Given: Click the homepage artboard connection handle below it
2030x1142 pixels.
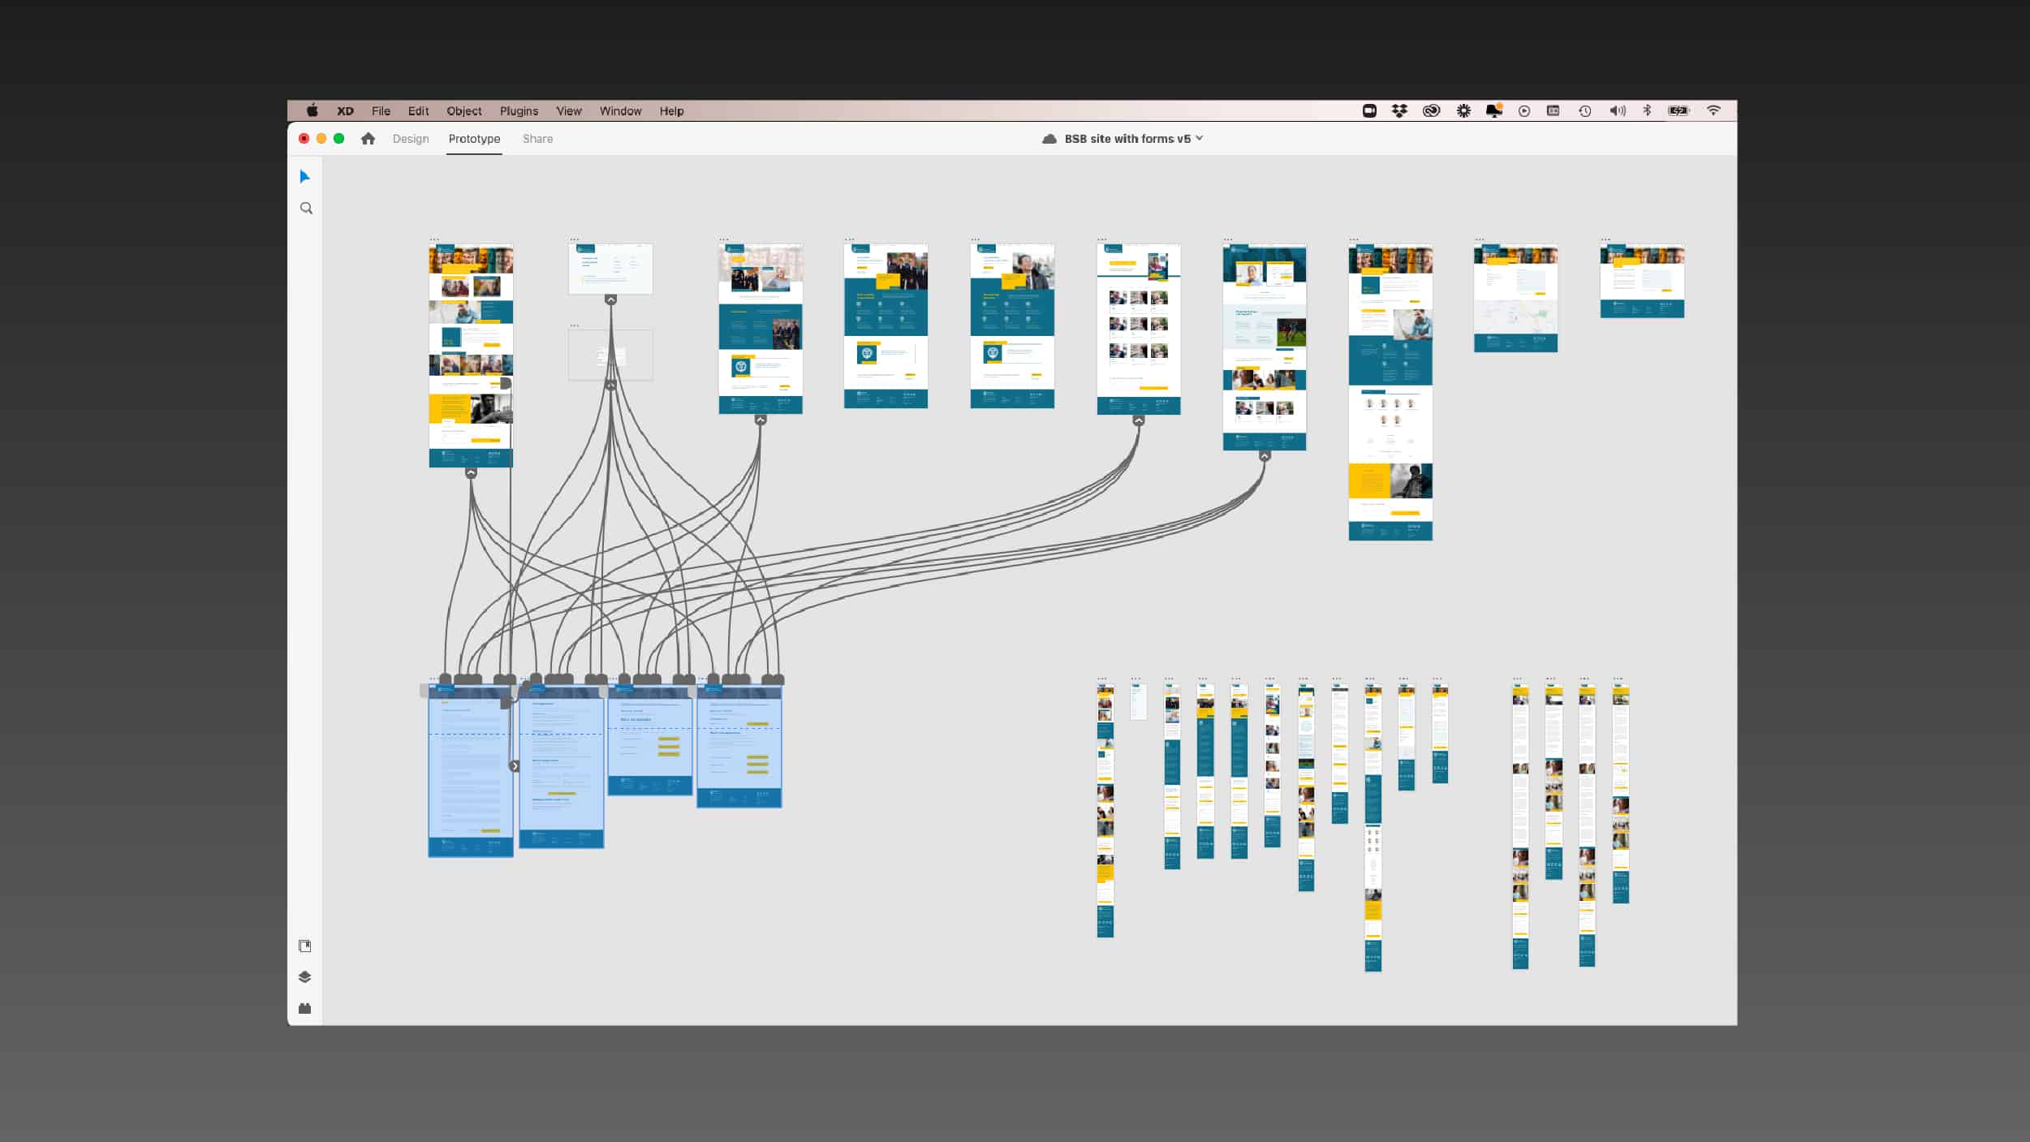Looking at the screenshot, I should click(471, 472).
